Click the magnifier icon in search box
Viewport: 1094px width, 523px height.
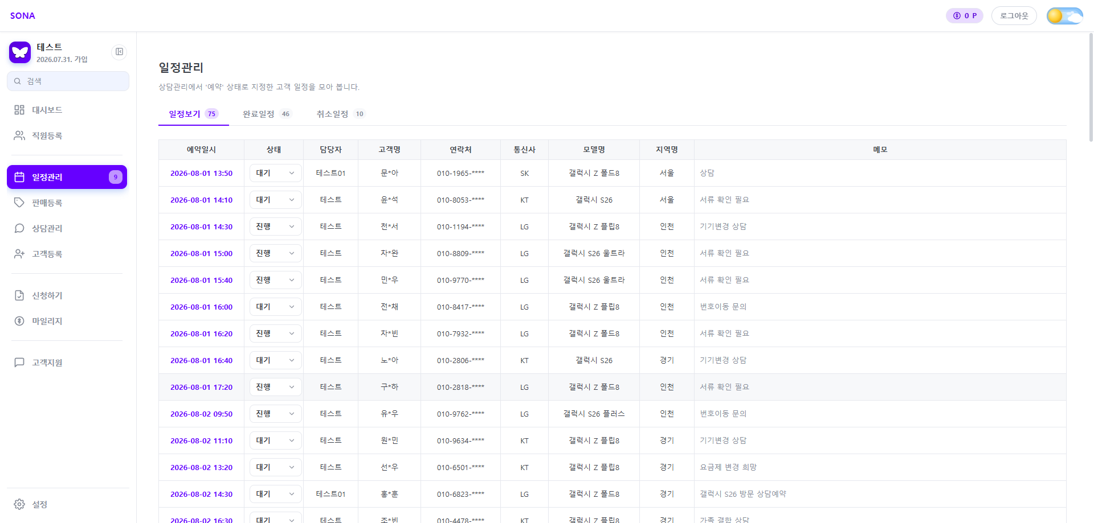18,81
